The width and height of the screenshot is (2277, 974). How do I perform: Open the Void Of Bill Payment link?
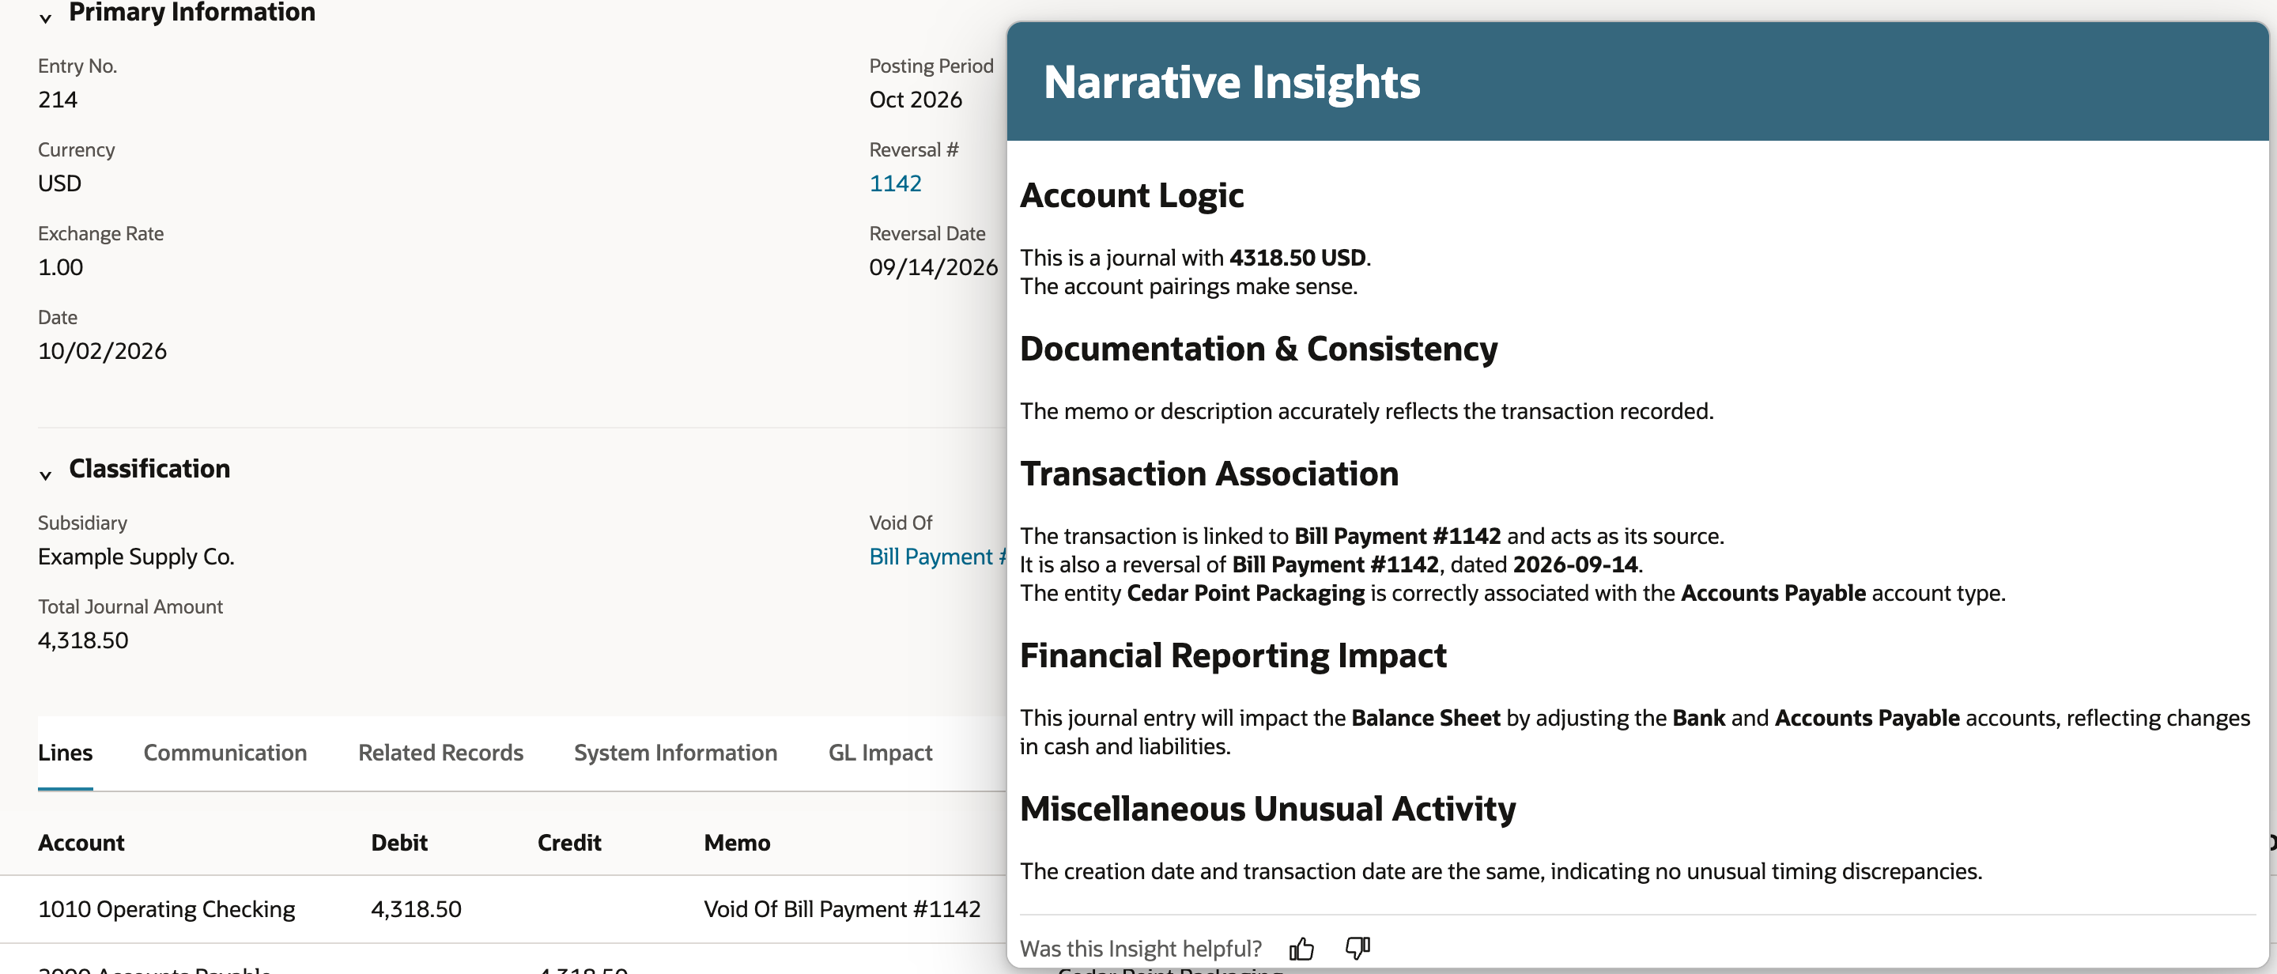[937, 556]
